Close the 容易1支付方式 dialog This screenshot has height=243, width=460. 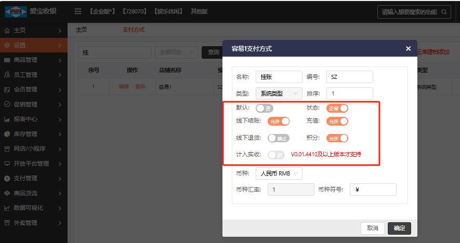(x=408, y=49)
